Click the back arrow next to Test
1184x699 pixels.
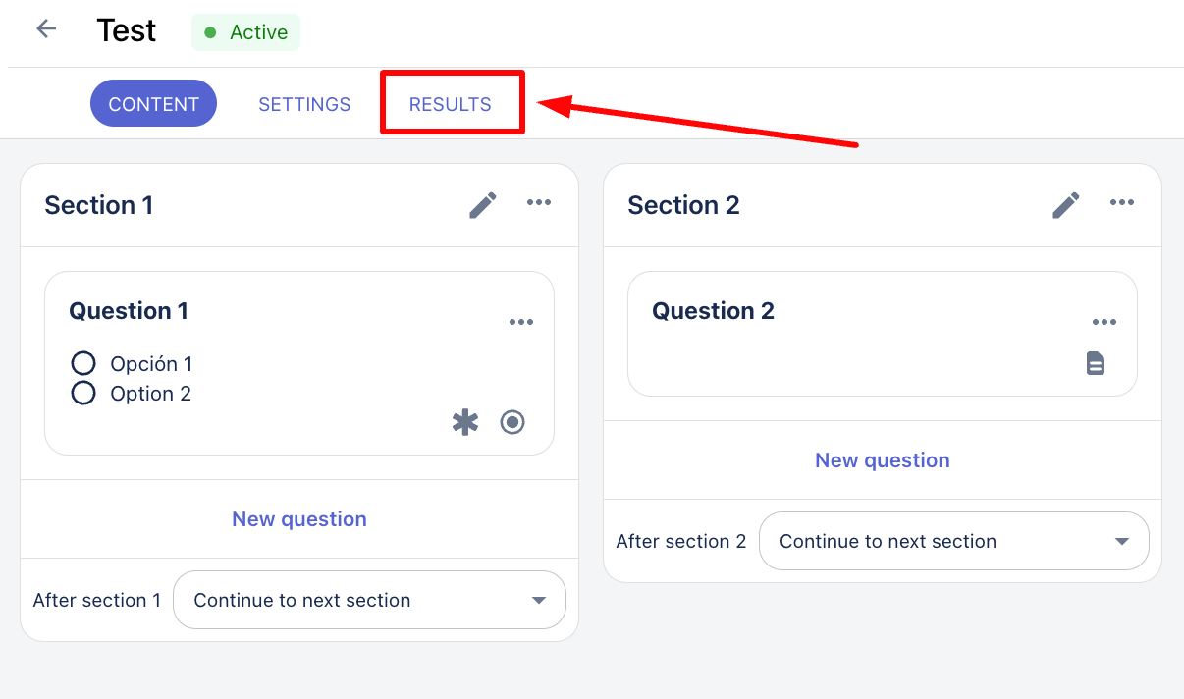point(46,29)
